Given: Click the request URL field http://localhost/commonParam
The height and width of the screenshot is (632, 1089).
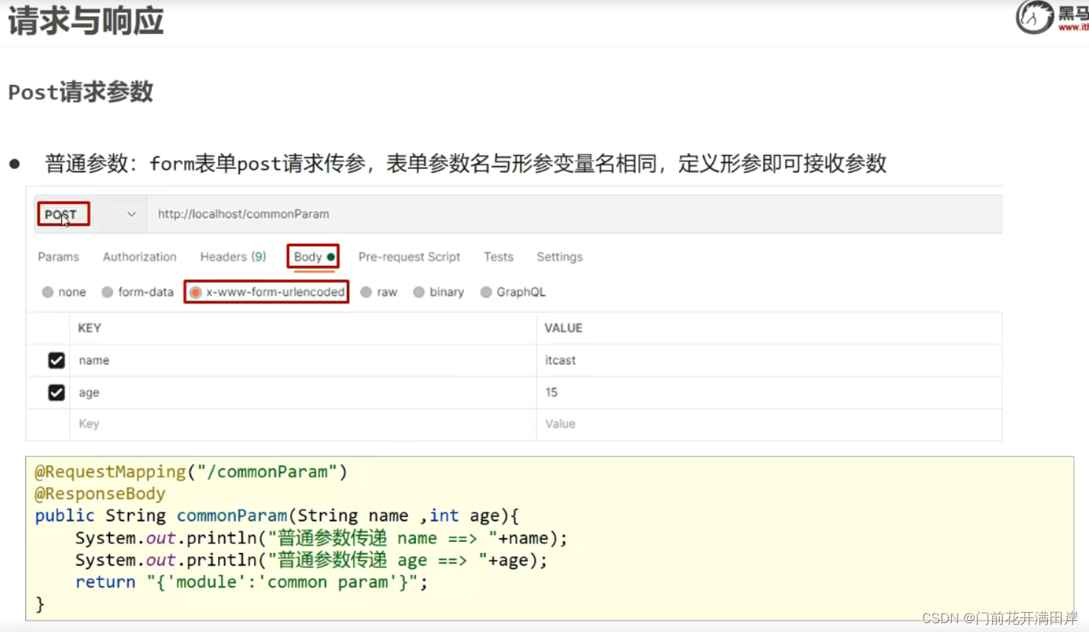Looking at the screenshot, I should [x=574, y=214].
